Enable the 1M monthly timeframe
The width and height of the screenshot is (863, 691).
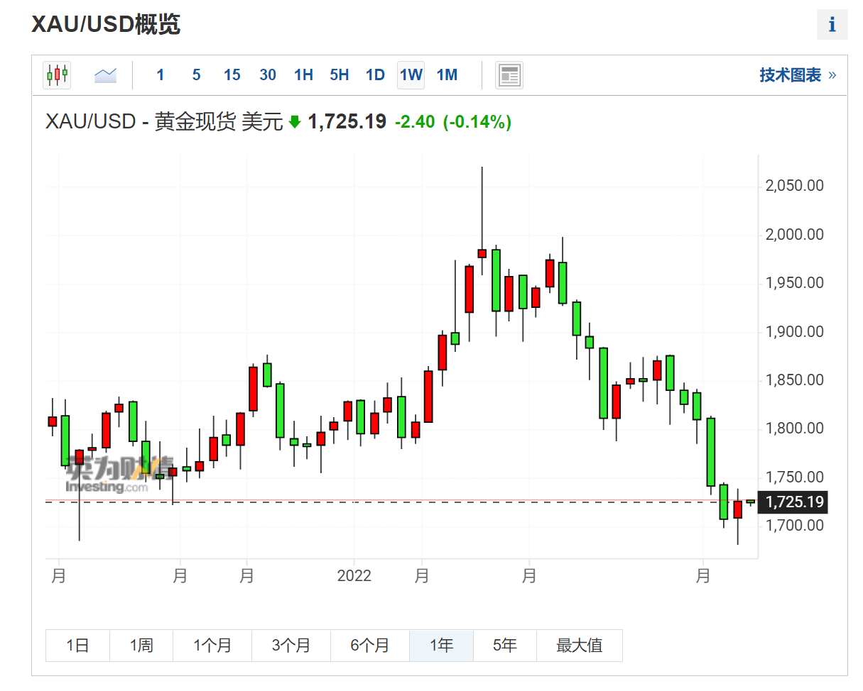click(447, 74)
